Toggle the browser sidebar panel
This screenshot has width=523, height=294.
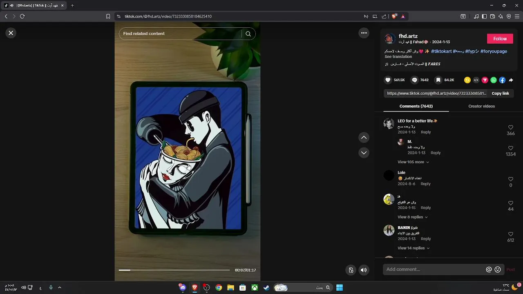(x=484, y=16)
